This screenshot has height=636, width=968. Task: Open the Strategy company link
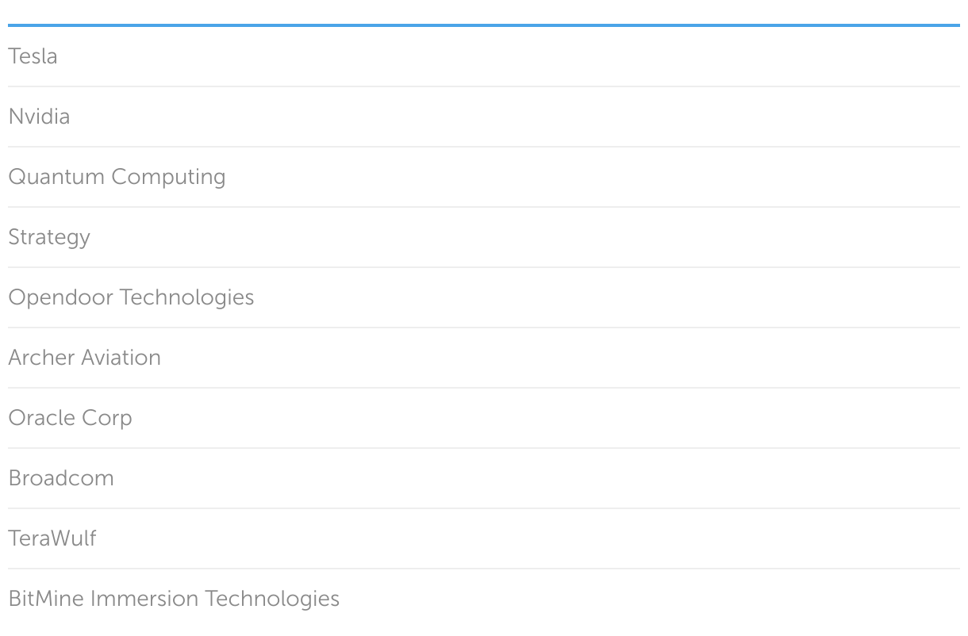(49, 237)
